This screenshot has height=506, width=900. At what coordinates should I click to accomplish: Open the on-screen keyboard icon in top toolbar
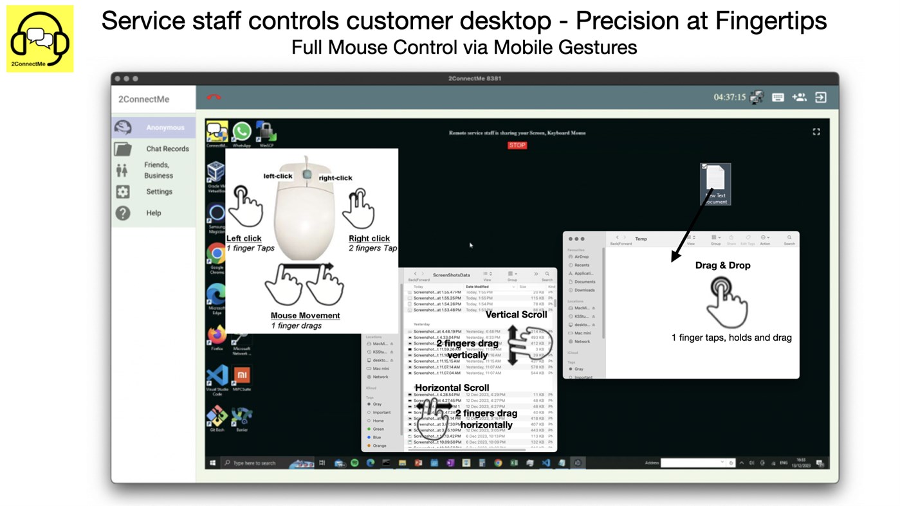click(x=778, y=96)
